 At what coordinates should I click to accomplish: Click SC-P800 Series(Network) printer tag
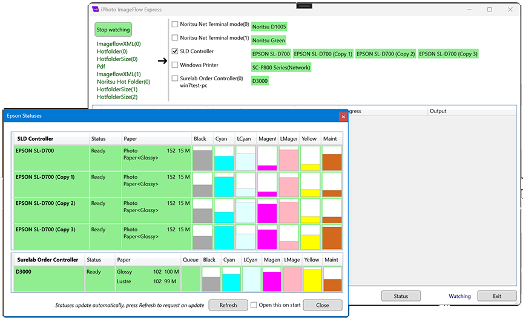(281, 68)
